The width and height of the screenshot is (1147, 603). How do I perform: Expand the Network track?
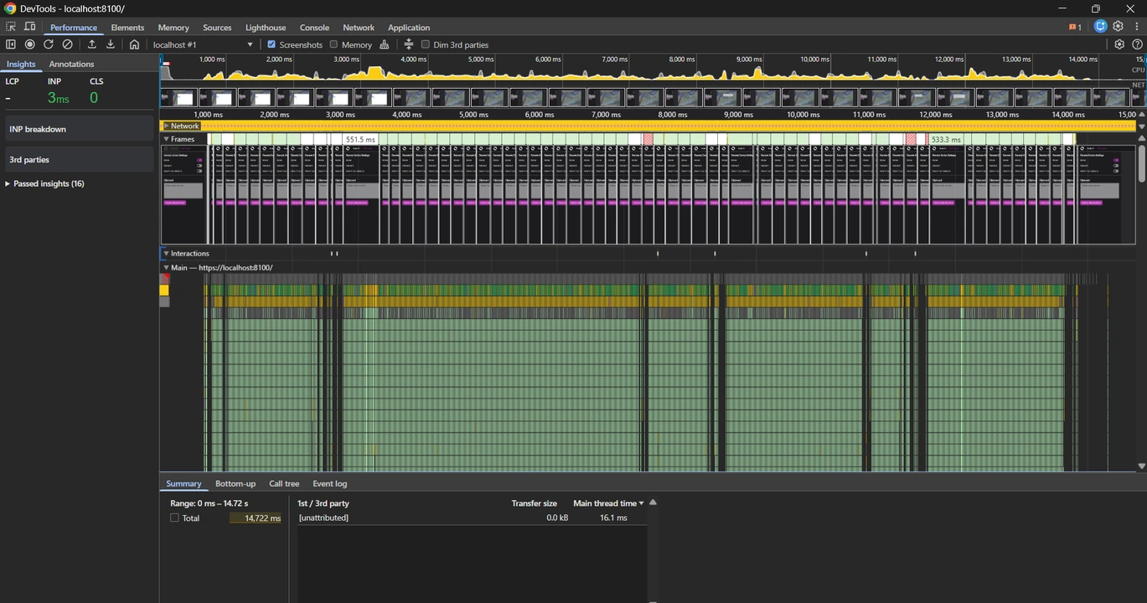(167, 126)
